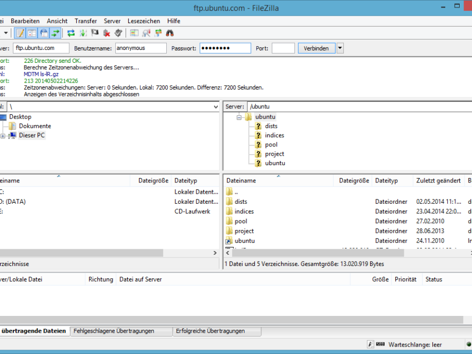Open the Server menu

[112, 21]
